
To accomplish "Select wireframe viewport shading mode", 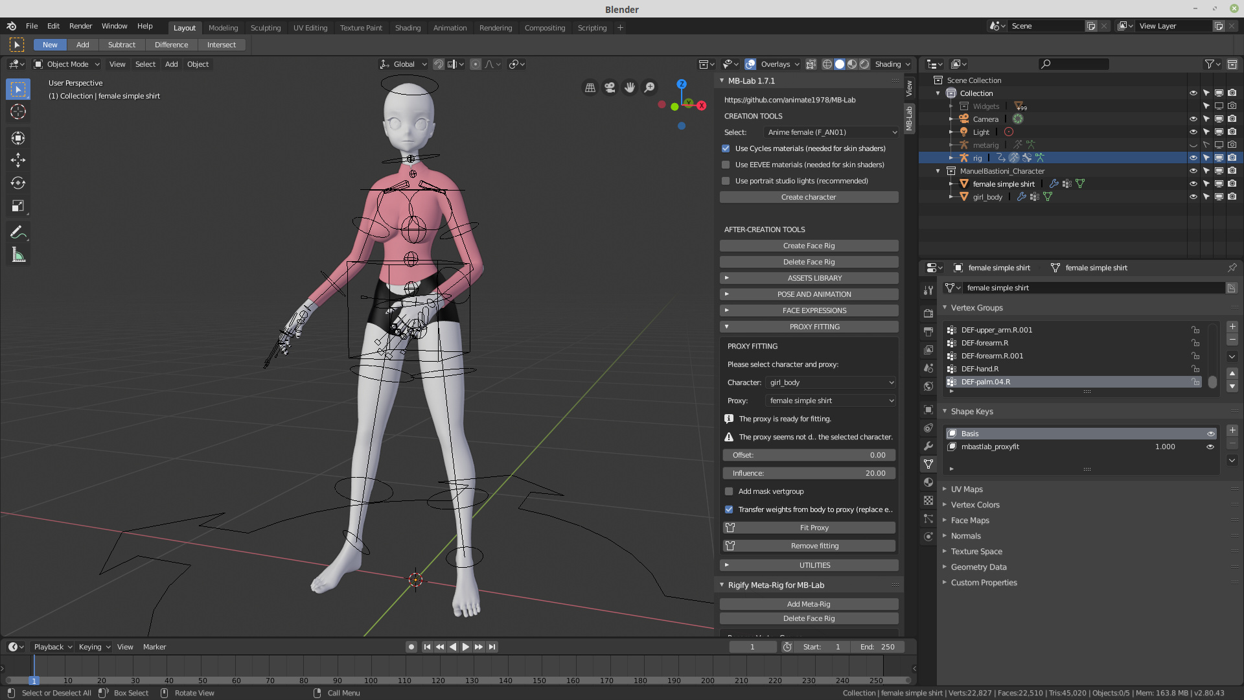I will click(x=827, y=64).
